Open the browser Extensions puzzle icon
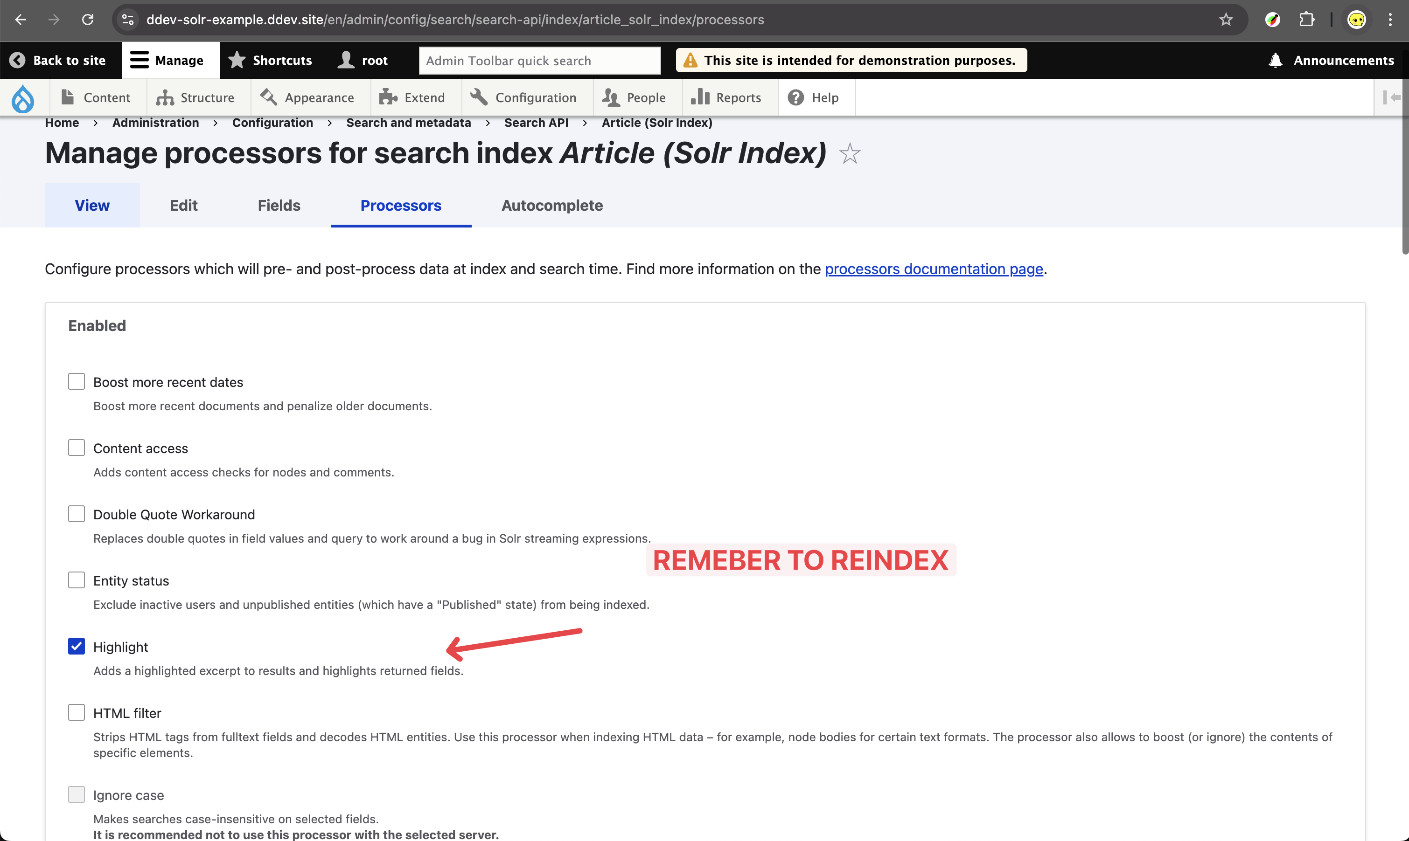The image size is (1409, 841). point(1306,20)
